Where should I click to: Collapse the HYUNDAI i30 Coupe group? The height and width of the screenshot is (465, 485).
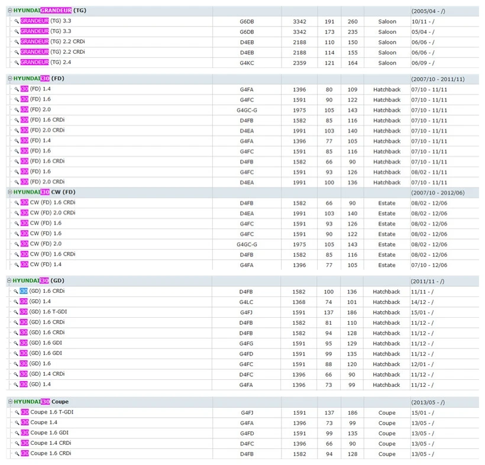(10, 401)
